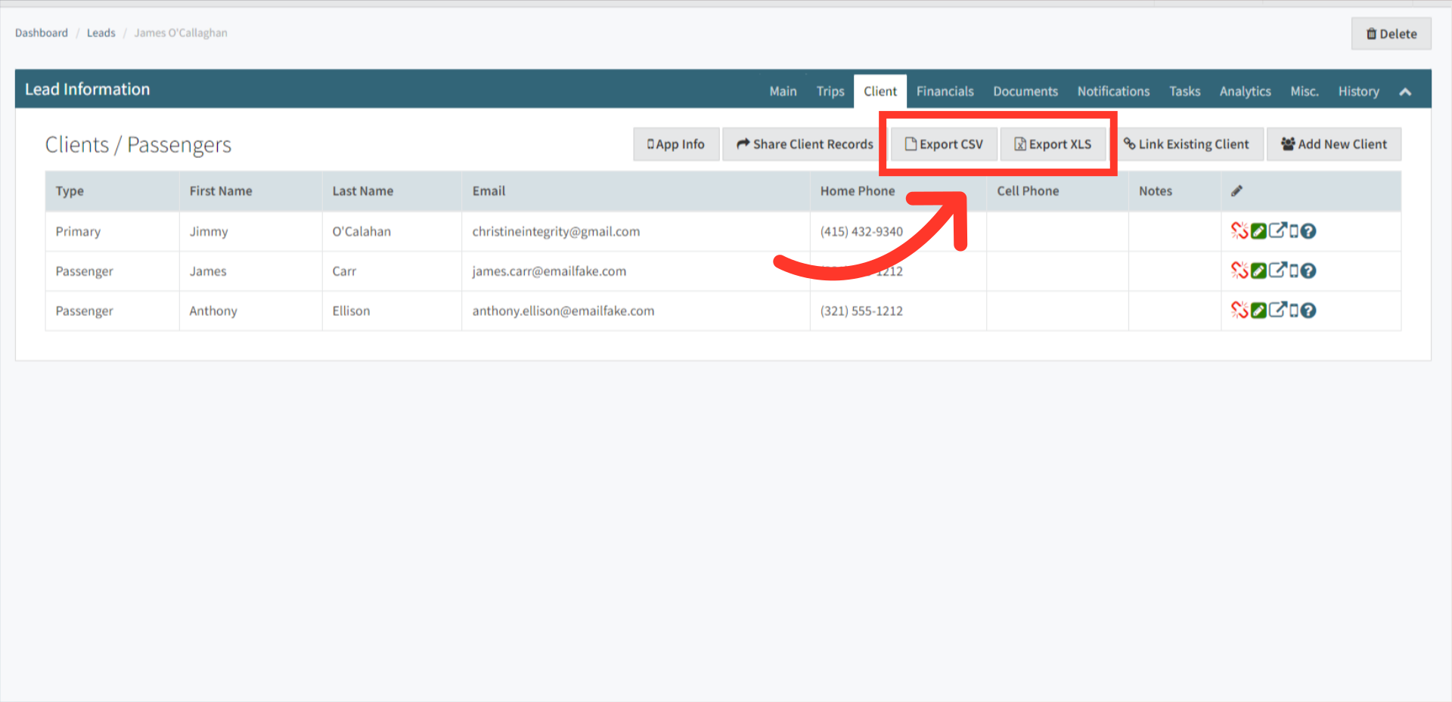The width and height of the screenshot is (1452, 702).
Task: Click the Home Phone column header
Action: tap(857, 190)
